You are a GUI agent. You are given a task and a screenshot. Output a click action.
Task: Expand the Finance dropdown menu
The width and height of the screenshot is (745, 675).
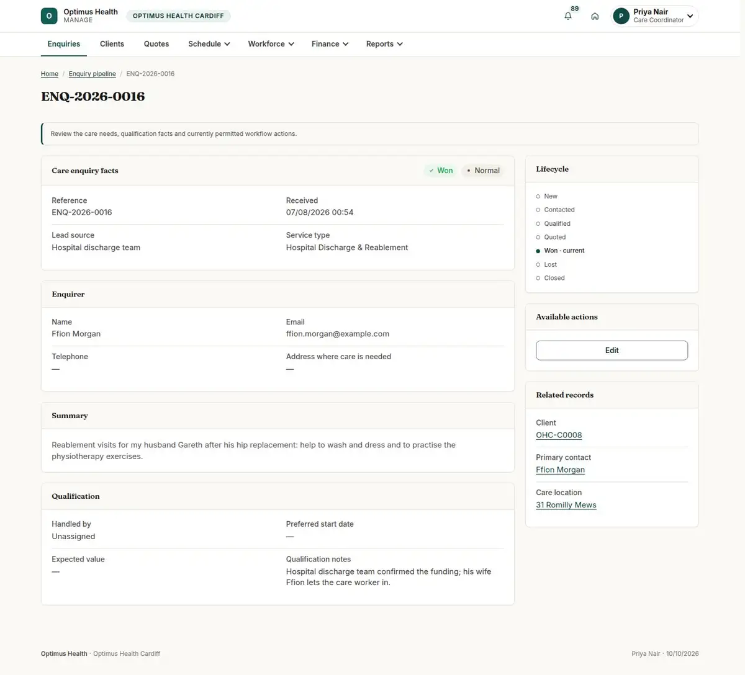330,44
